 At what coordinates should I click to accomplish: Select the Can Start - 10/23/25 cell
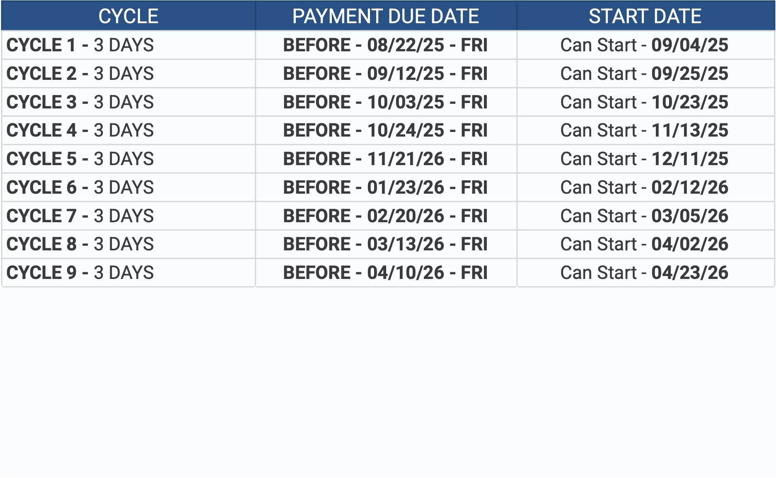644,102
